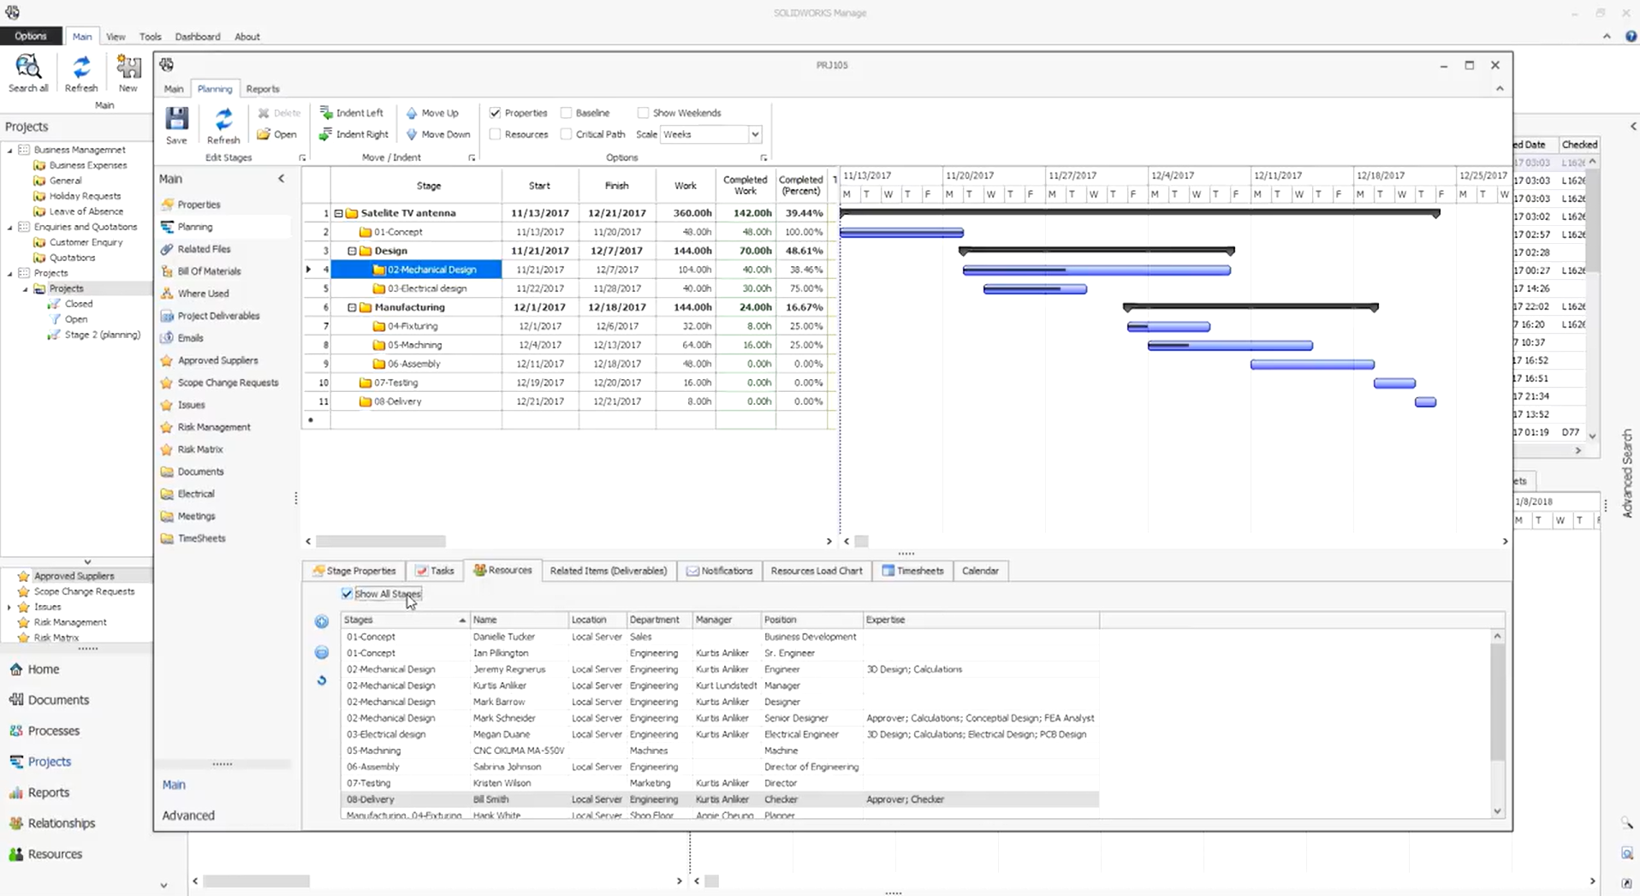Open Bill Of Materials in side panel

pyautogui.click(x=209, y=271)
